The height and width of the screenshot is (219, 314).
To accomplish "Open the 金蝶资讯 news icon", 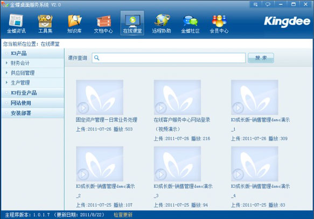I will [x=16, y=24].
